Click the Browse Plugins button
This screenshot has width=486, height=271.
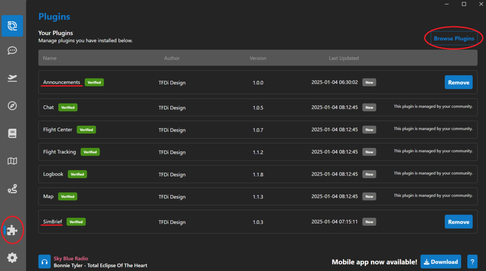(x=454, y=38)
